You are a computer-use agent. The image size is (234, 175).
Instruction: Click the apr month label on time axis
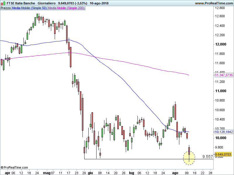pos(8,173)
